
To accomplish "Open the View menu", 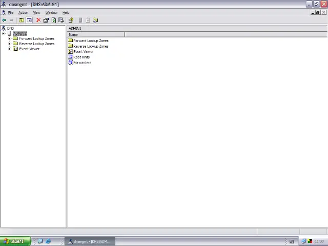I will pos(36,12).
